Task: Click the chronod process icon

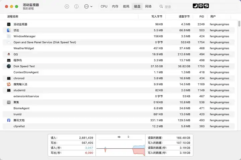Action: 9,78
